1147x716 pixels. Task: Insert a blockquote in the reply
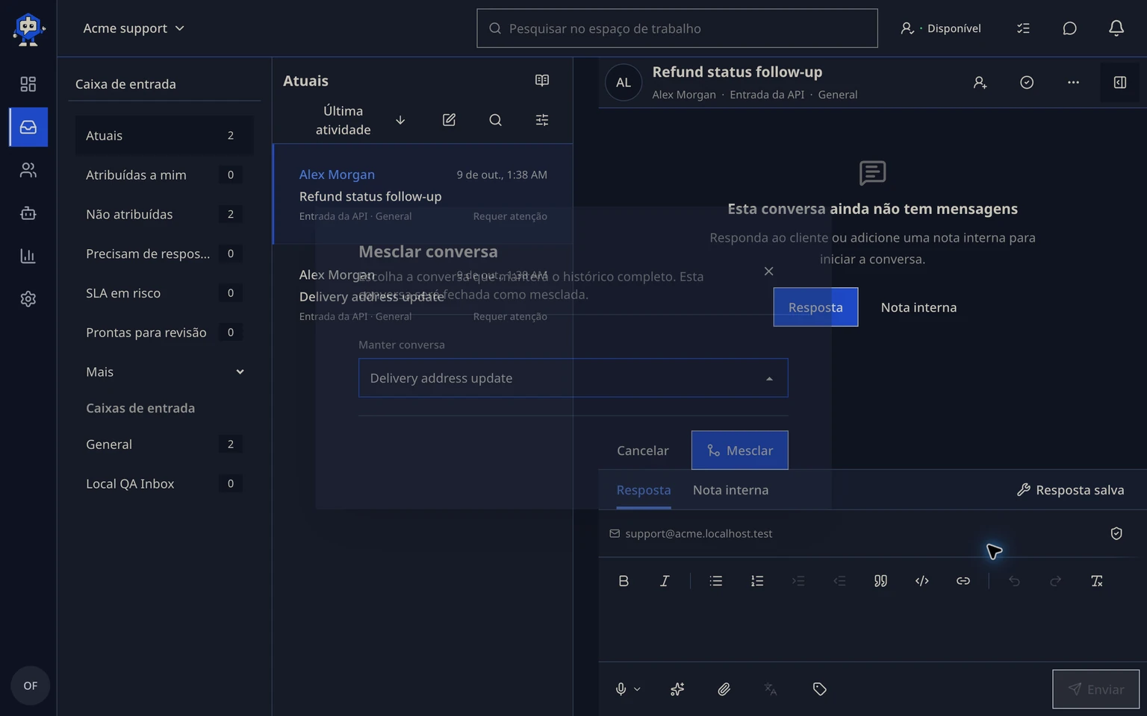coord(881,581)
